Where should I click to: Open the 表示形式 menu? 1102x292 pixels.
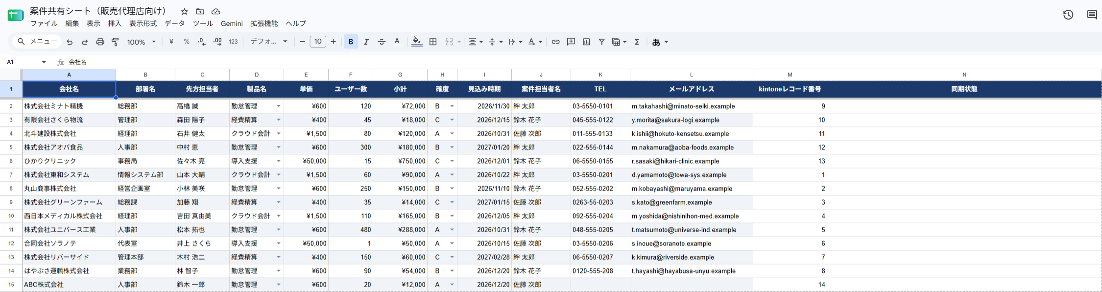[x=143, y=24]
